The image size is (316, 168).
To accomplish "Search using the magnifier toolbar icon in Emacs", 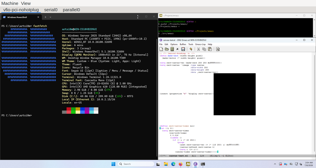I will pyautogui.click(x=218, y=49).
